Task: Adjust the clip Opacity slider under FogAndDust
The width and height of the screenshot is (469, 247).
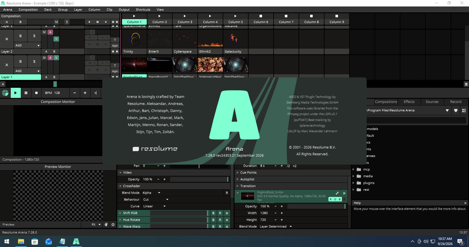Action: tap(317, 206)
